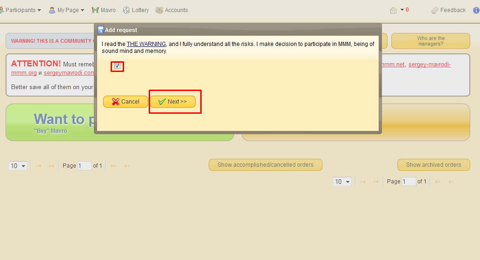Screen dimensions: 480x260
Task: Go to previous page in left pager
Action: [51, 166]
